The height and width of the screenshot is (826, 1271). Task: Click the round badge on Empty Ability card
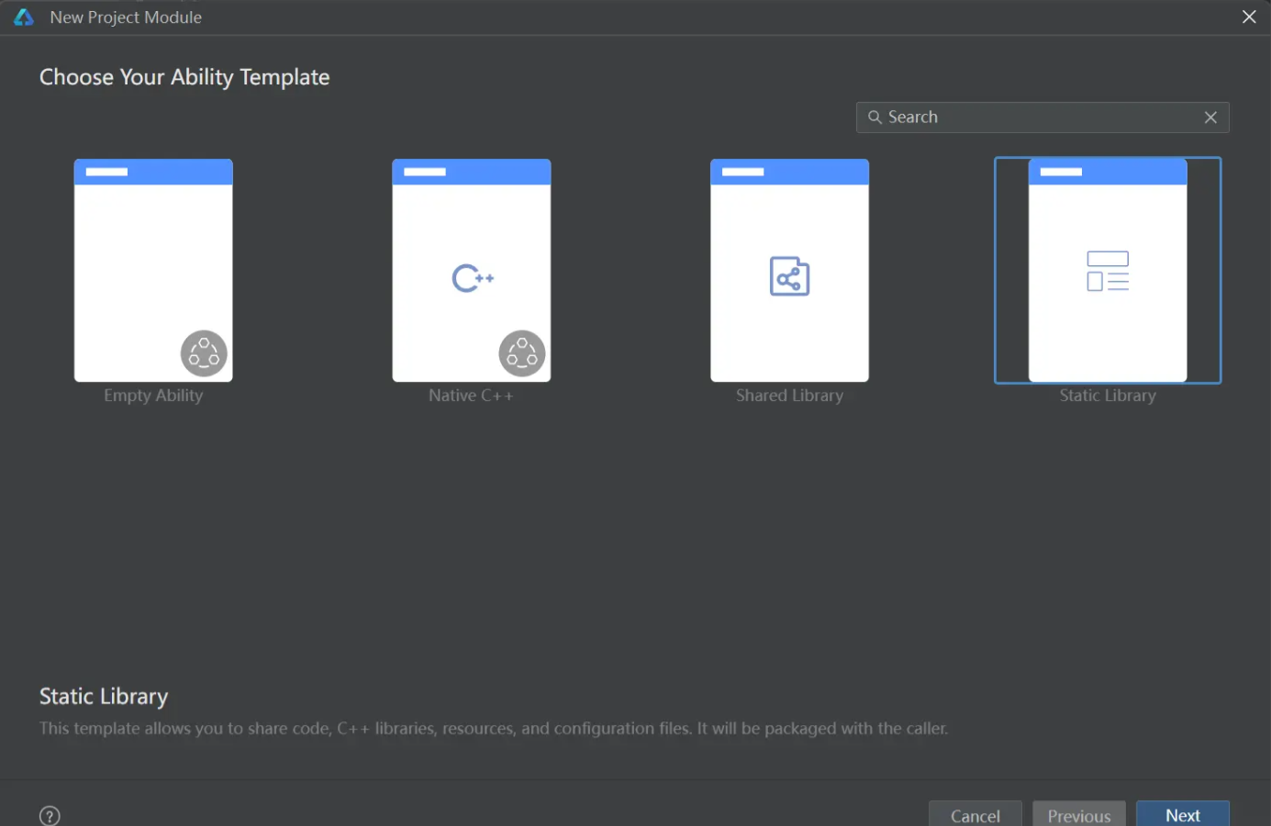[x=204, y=353]
